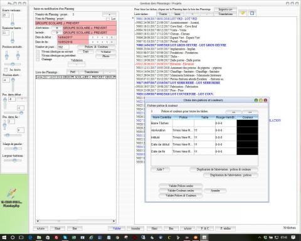Viewport: 301px width, 241px height.
Task: Click the Trait button
Action: [85, 51]
